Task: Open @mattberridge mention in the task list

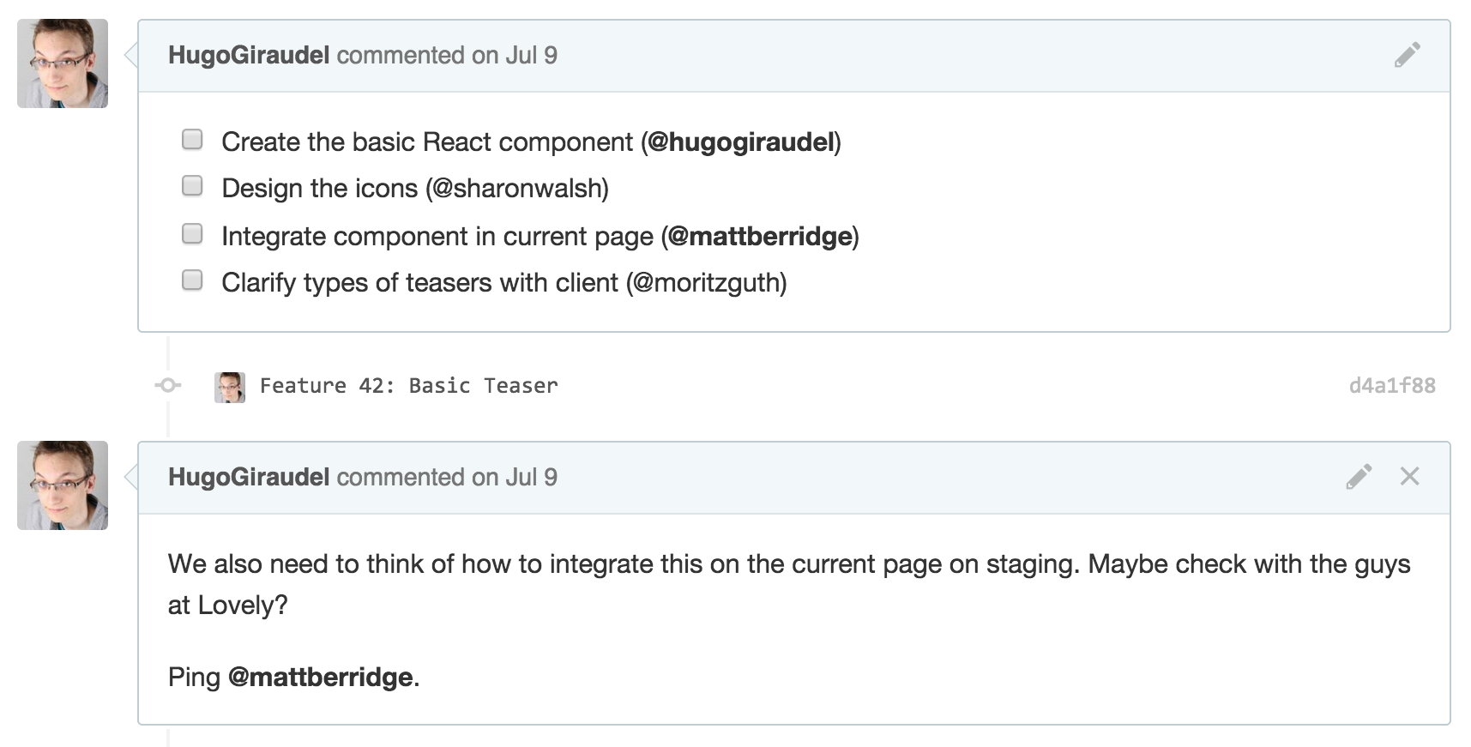Action: [760, 237]
